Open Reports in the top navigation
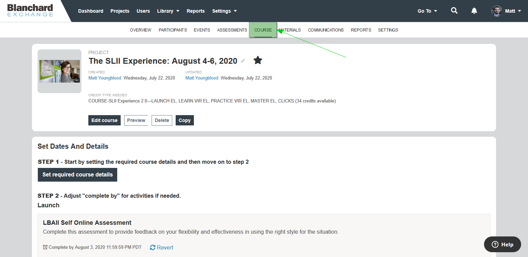Screen dimensions: 528x257 196,11
